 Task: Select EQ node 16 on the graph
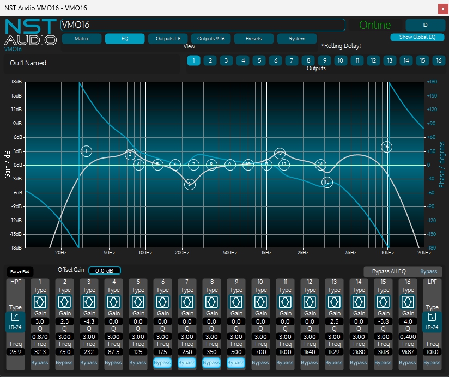coord(386,147)
